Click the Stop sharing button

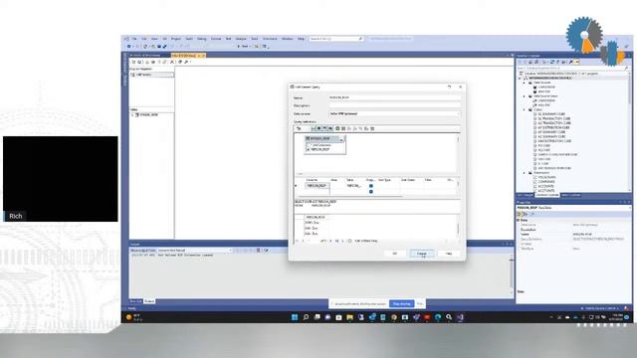(401, 303)
